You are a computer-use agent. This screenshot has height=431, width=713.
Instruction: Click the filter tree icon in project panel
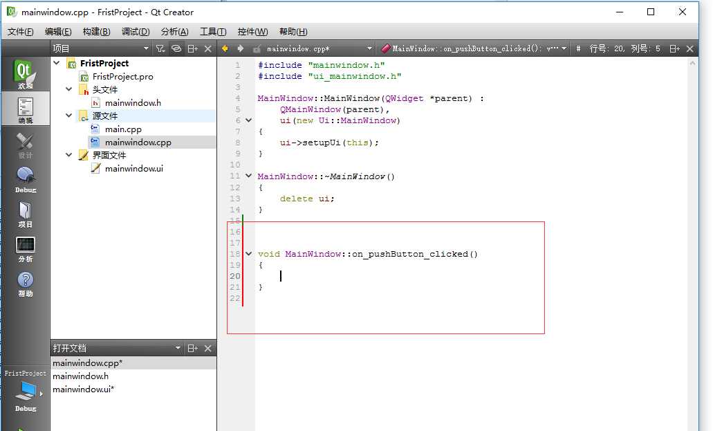click(x=160, y=48)
